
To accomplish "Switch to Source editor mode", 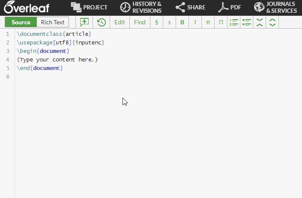I will (x=21, y=22).
